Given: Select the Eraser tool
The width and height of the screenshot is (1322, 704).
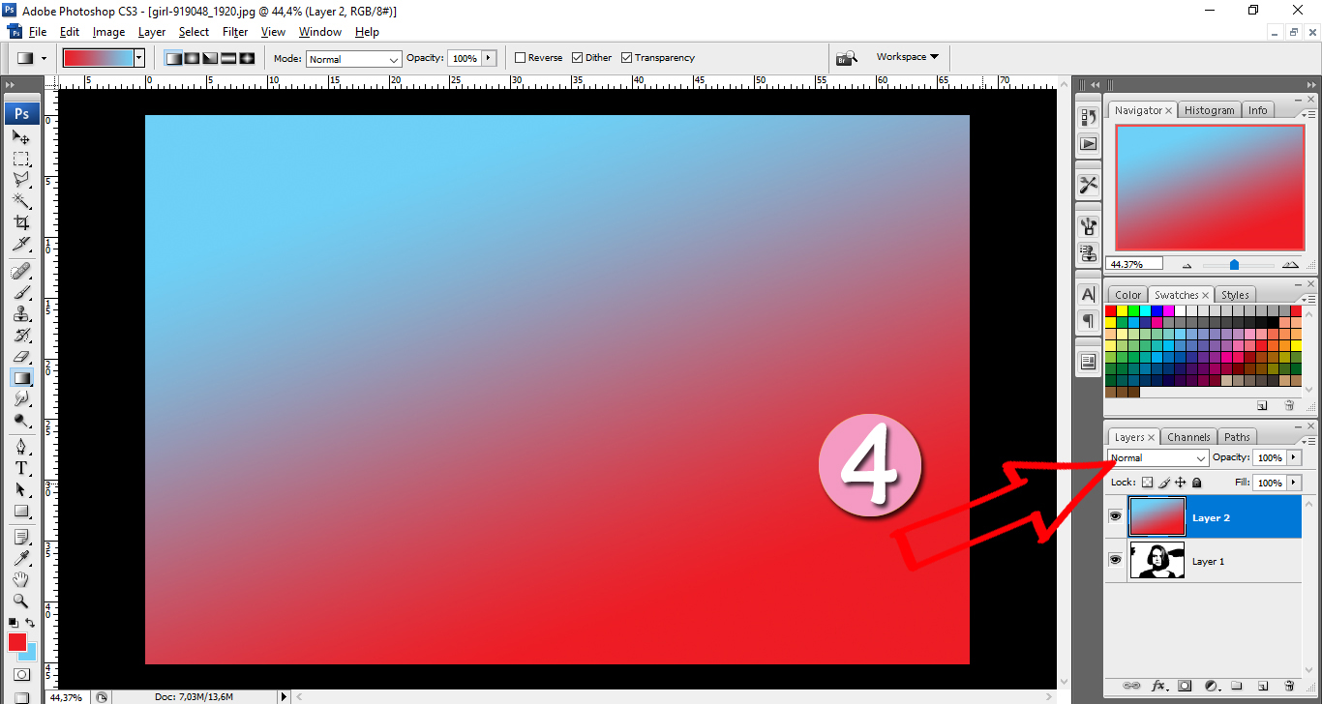Looking at the screenshot, I should (x=21, y=356).
